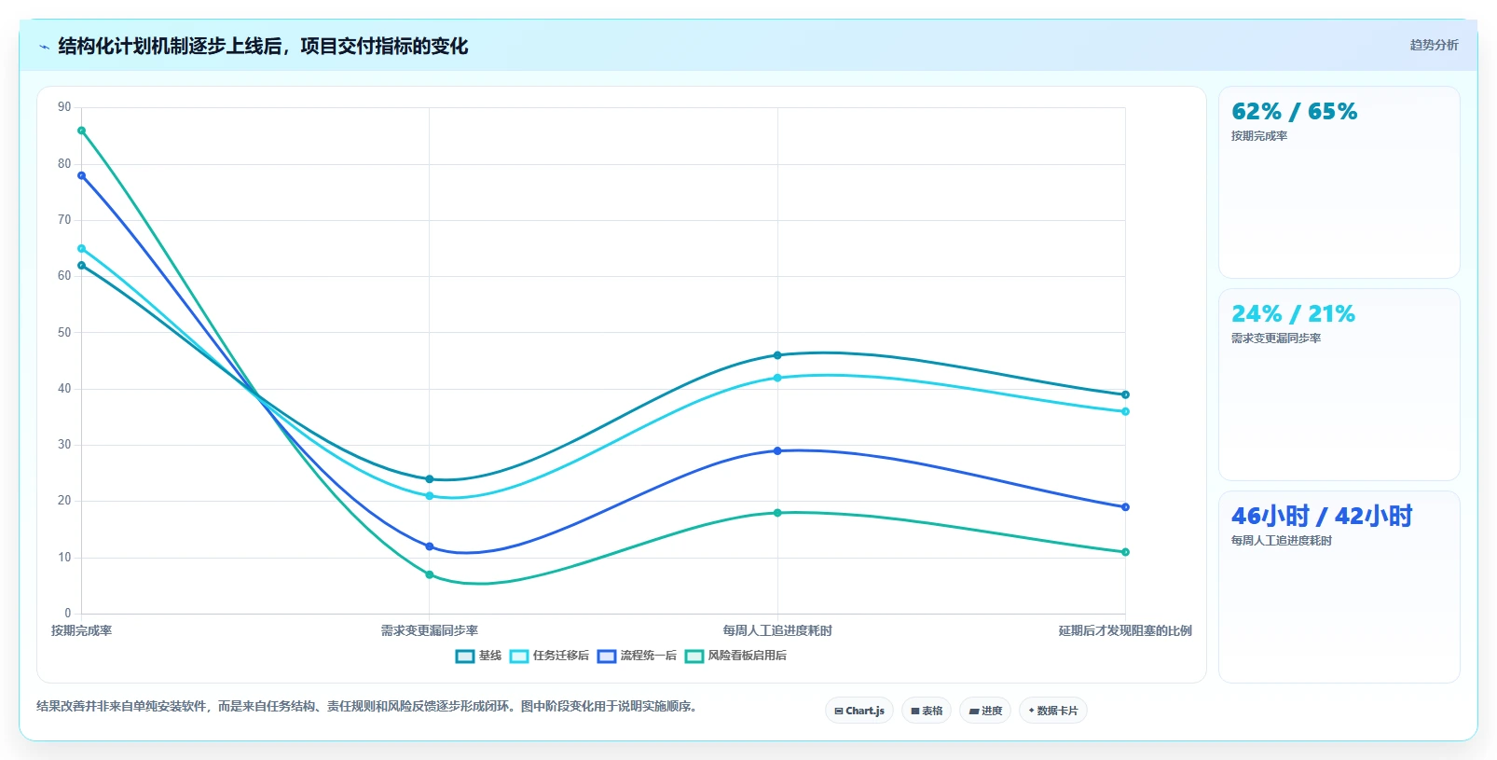Click the 基线 point at 需求变更漏同步率 (24)

tap(430, 479)
